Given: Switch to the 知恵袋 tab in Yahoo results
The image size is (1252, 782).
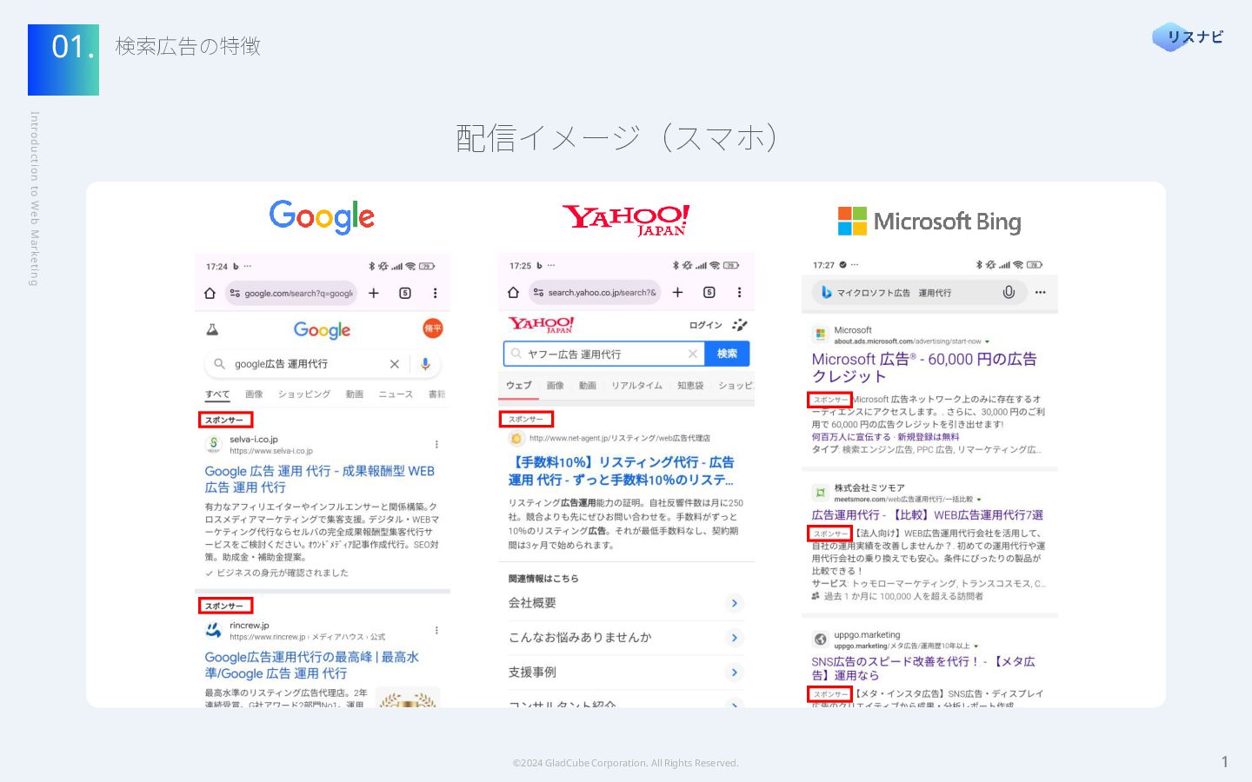Looking at the screenshot, I should click(690, 386).
